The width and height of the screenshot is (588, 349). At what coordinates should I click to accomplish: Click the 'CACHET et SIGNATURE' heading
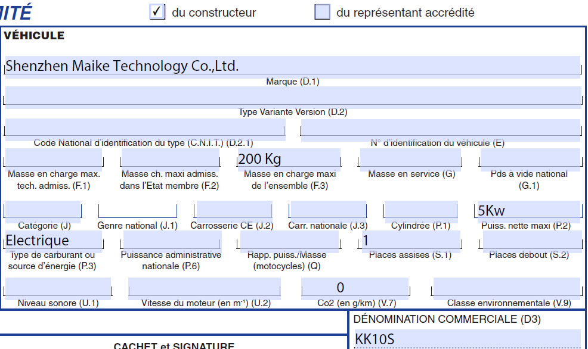[x=174, y=345]
